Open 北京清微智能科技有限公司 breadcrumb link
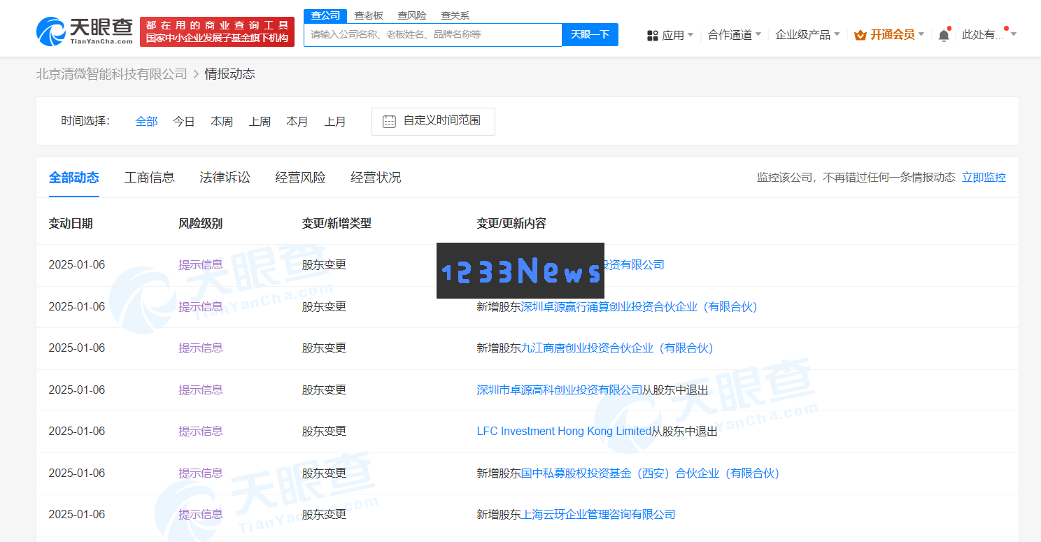1041x542 pixels. [x=112, y=74]
